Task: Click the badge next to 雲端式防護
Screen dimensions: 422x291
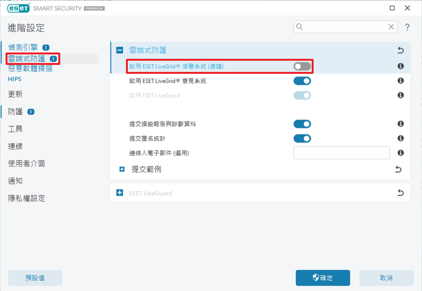Action: (x=53, y=59)
